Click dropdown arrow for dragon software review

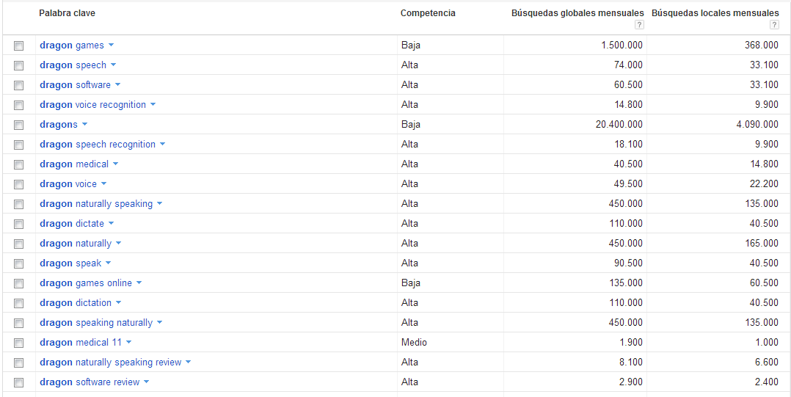click(147, 382)
